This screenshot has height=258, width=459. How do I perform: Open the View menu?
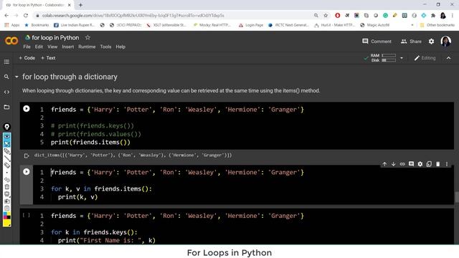click(52, 47)
